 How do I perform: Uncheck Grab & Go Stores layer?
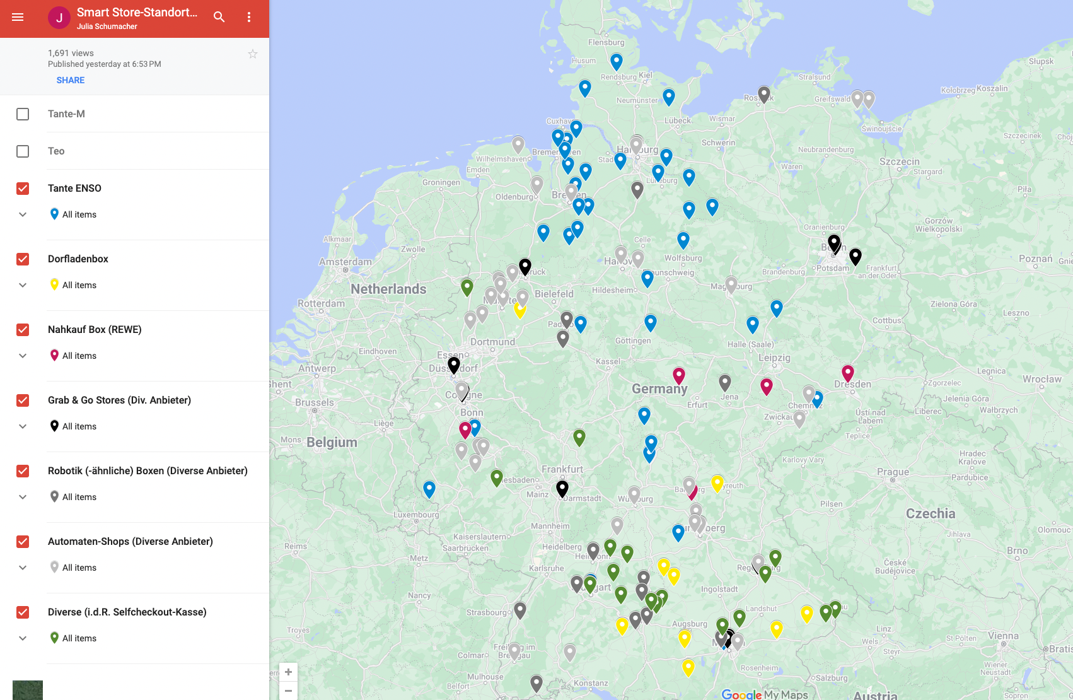pyautogui.click(x=23, y=400)
